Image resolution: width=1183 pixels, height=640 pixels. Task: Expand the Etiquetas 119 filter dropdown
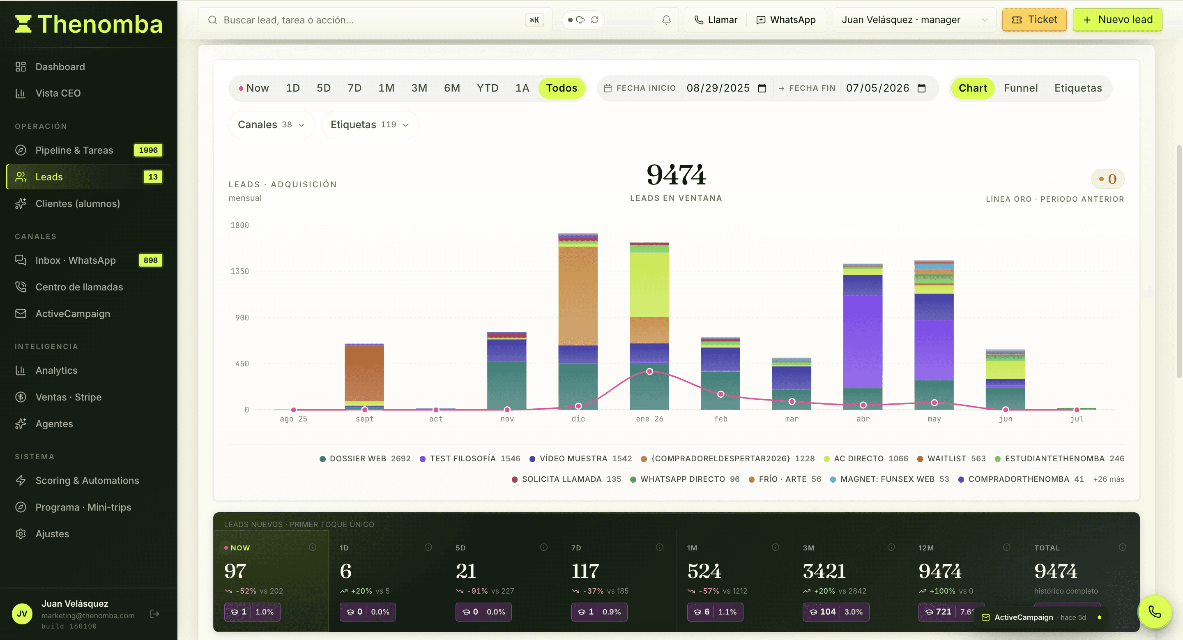tap(370, 125)
